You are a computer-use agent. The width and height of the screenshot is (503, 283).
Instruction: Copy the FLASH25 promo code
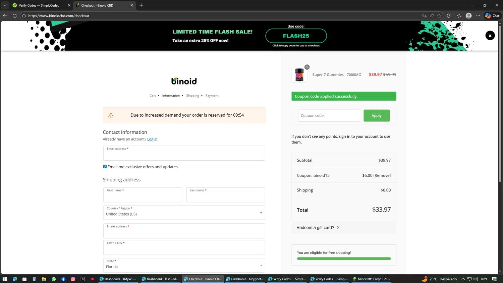pos(296,36)
